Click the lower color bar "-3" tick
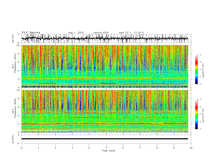The width and height of the screenshot is (215, 166). pos(200,100)
